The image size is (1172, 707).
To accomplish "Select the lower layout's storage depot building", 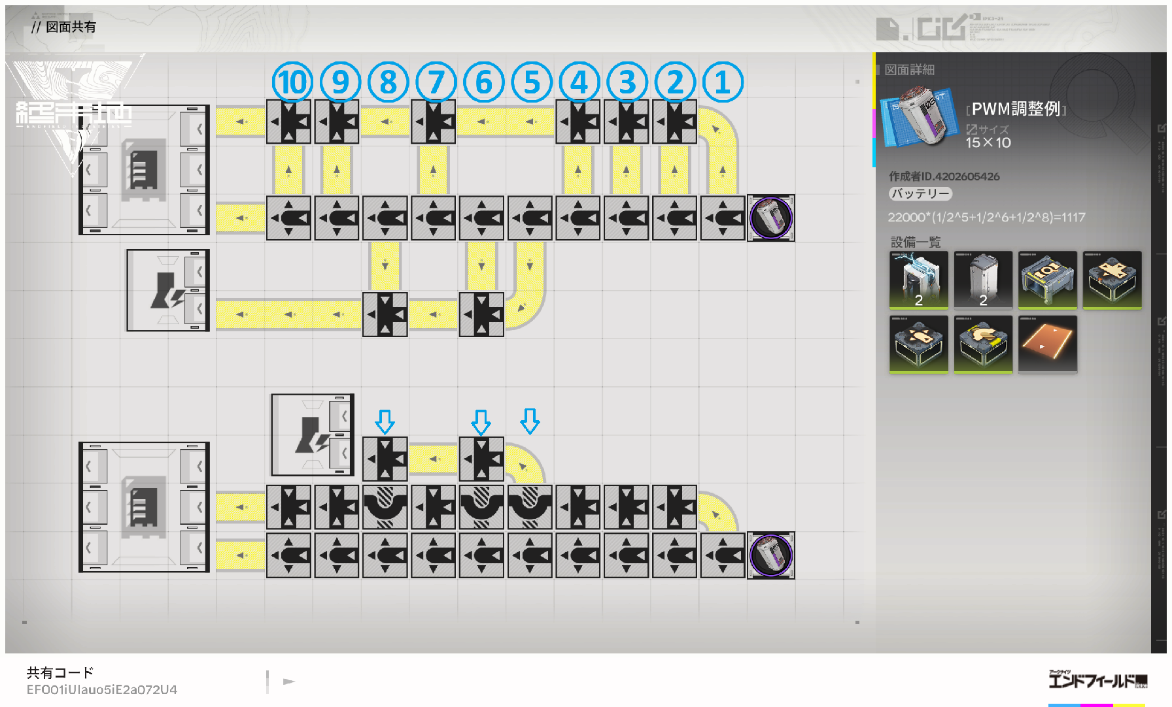I will coord(145,507).
